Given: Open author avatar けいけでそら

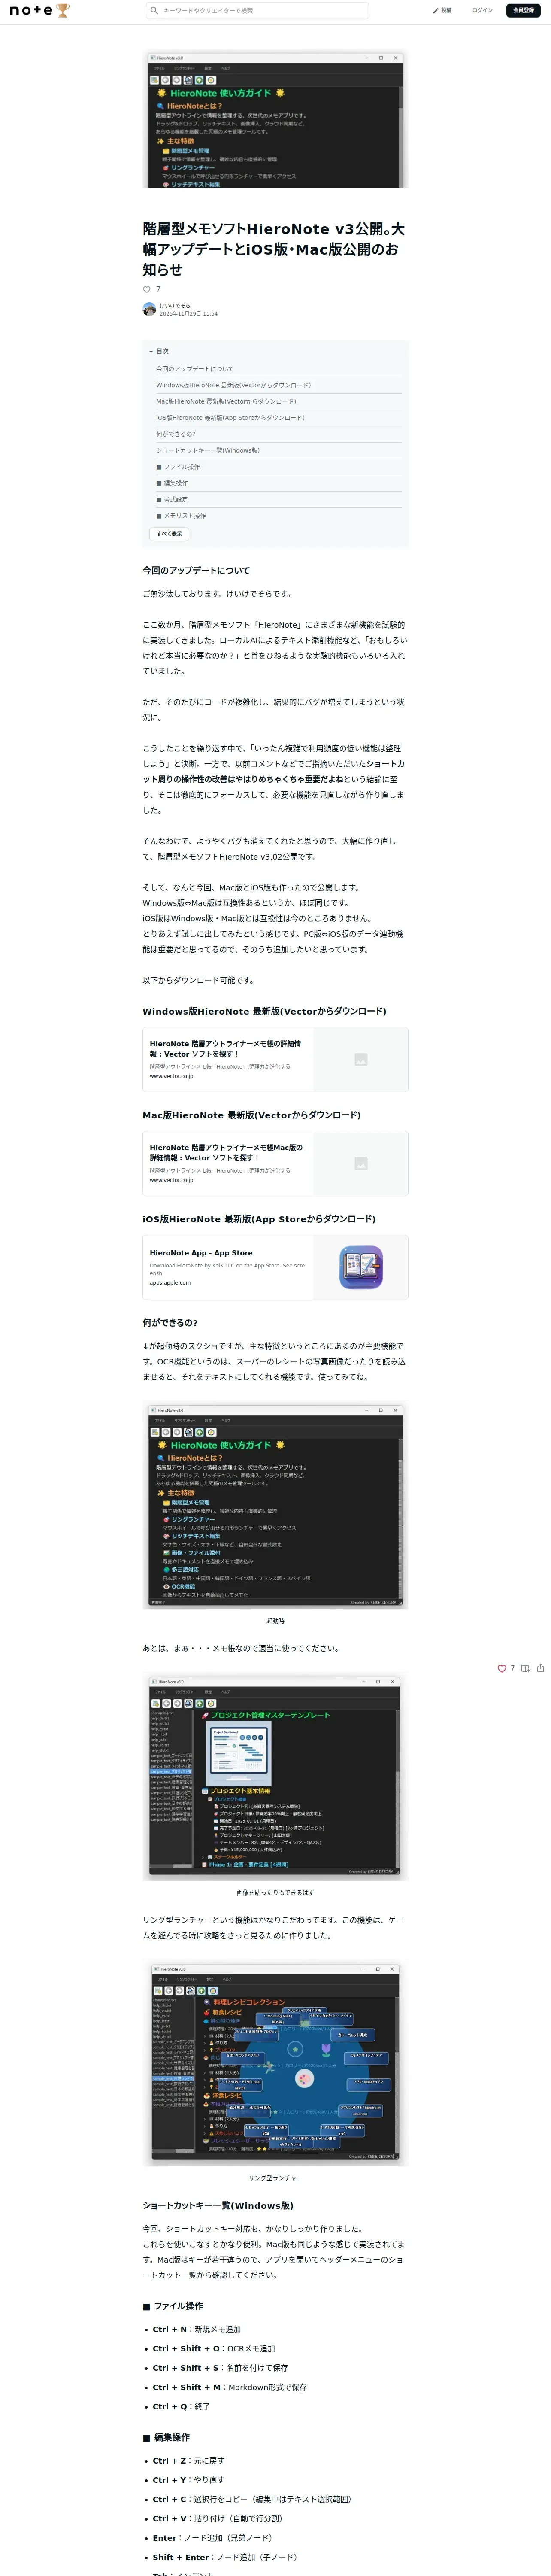Looking at the screenshot, I should click(149, 309).
